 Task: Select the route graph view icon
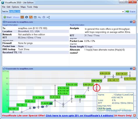tap(31, 17)
